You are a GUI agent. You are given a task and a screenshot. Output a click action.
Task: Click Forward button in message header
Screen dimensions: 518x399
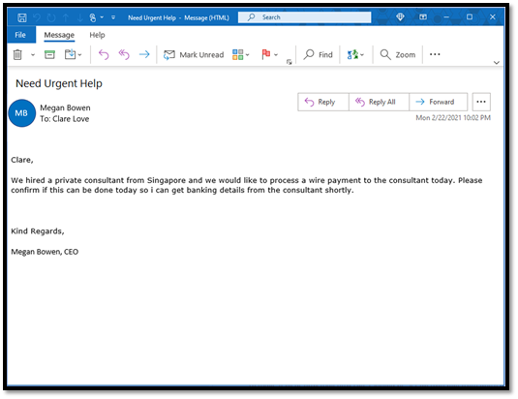(x=439, y=102)
